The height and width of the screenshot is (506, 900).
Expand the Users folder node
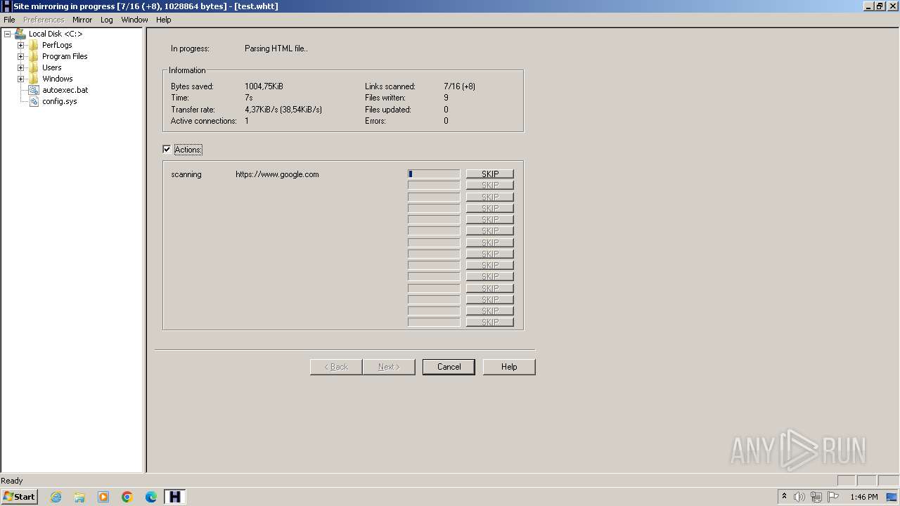click(x=20, y=67)
